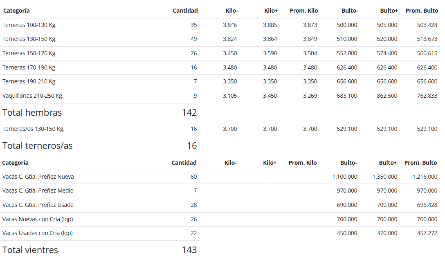Image resolution: width=445 pixels, height=258 pixels.
Task: Select Terneras 150-170 Kg. row label
Action: [x=29, y=54]
